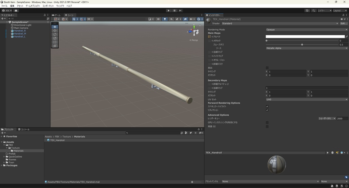The image size is (349, 188).
Task: Open scene camera settings icon
Action: 192,19
